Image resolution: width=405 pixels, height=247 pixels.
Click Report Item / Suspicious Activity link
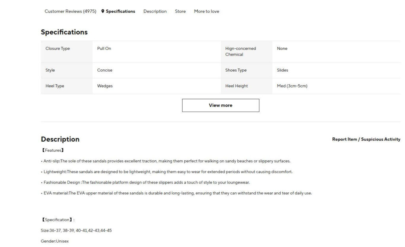tap(366, 139)
